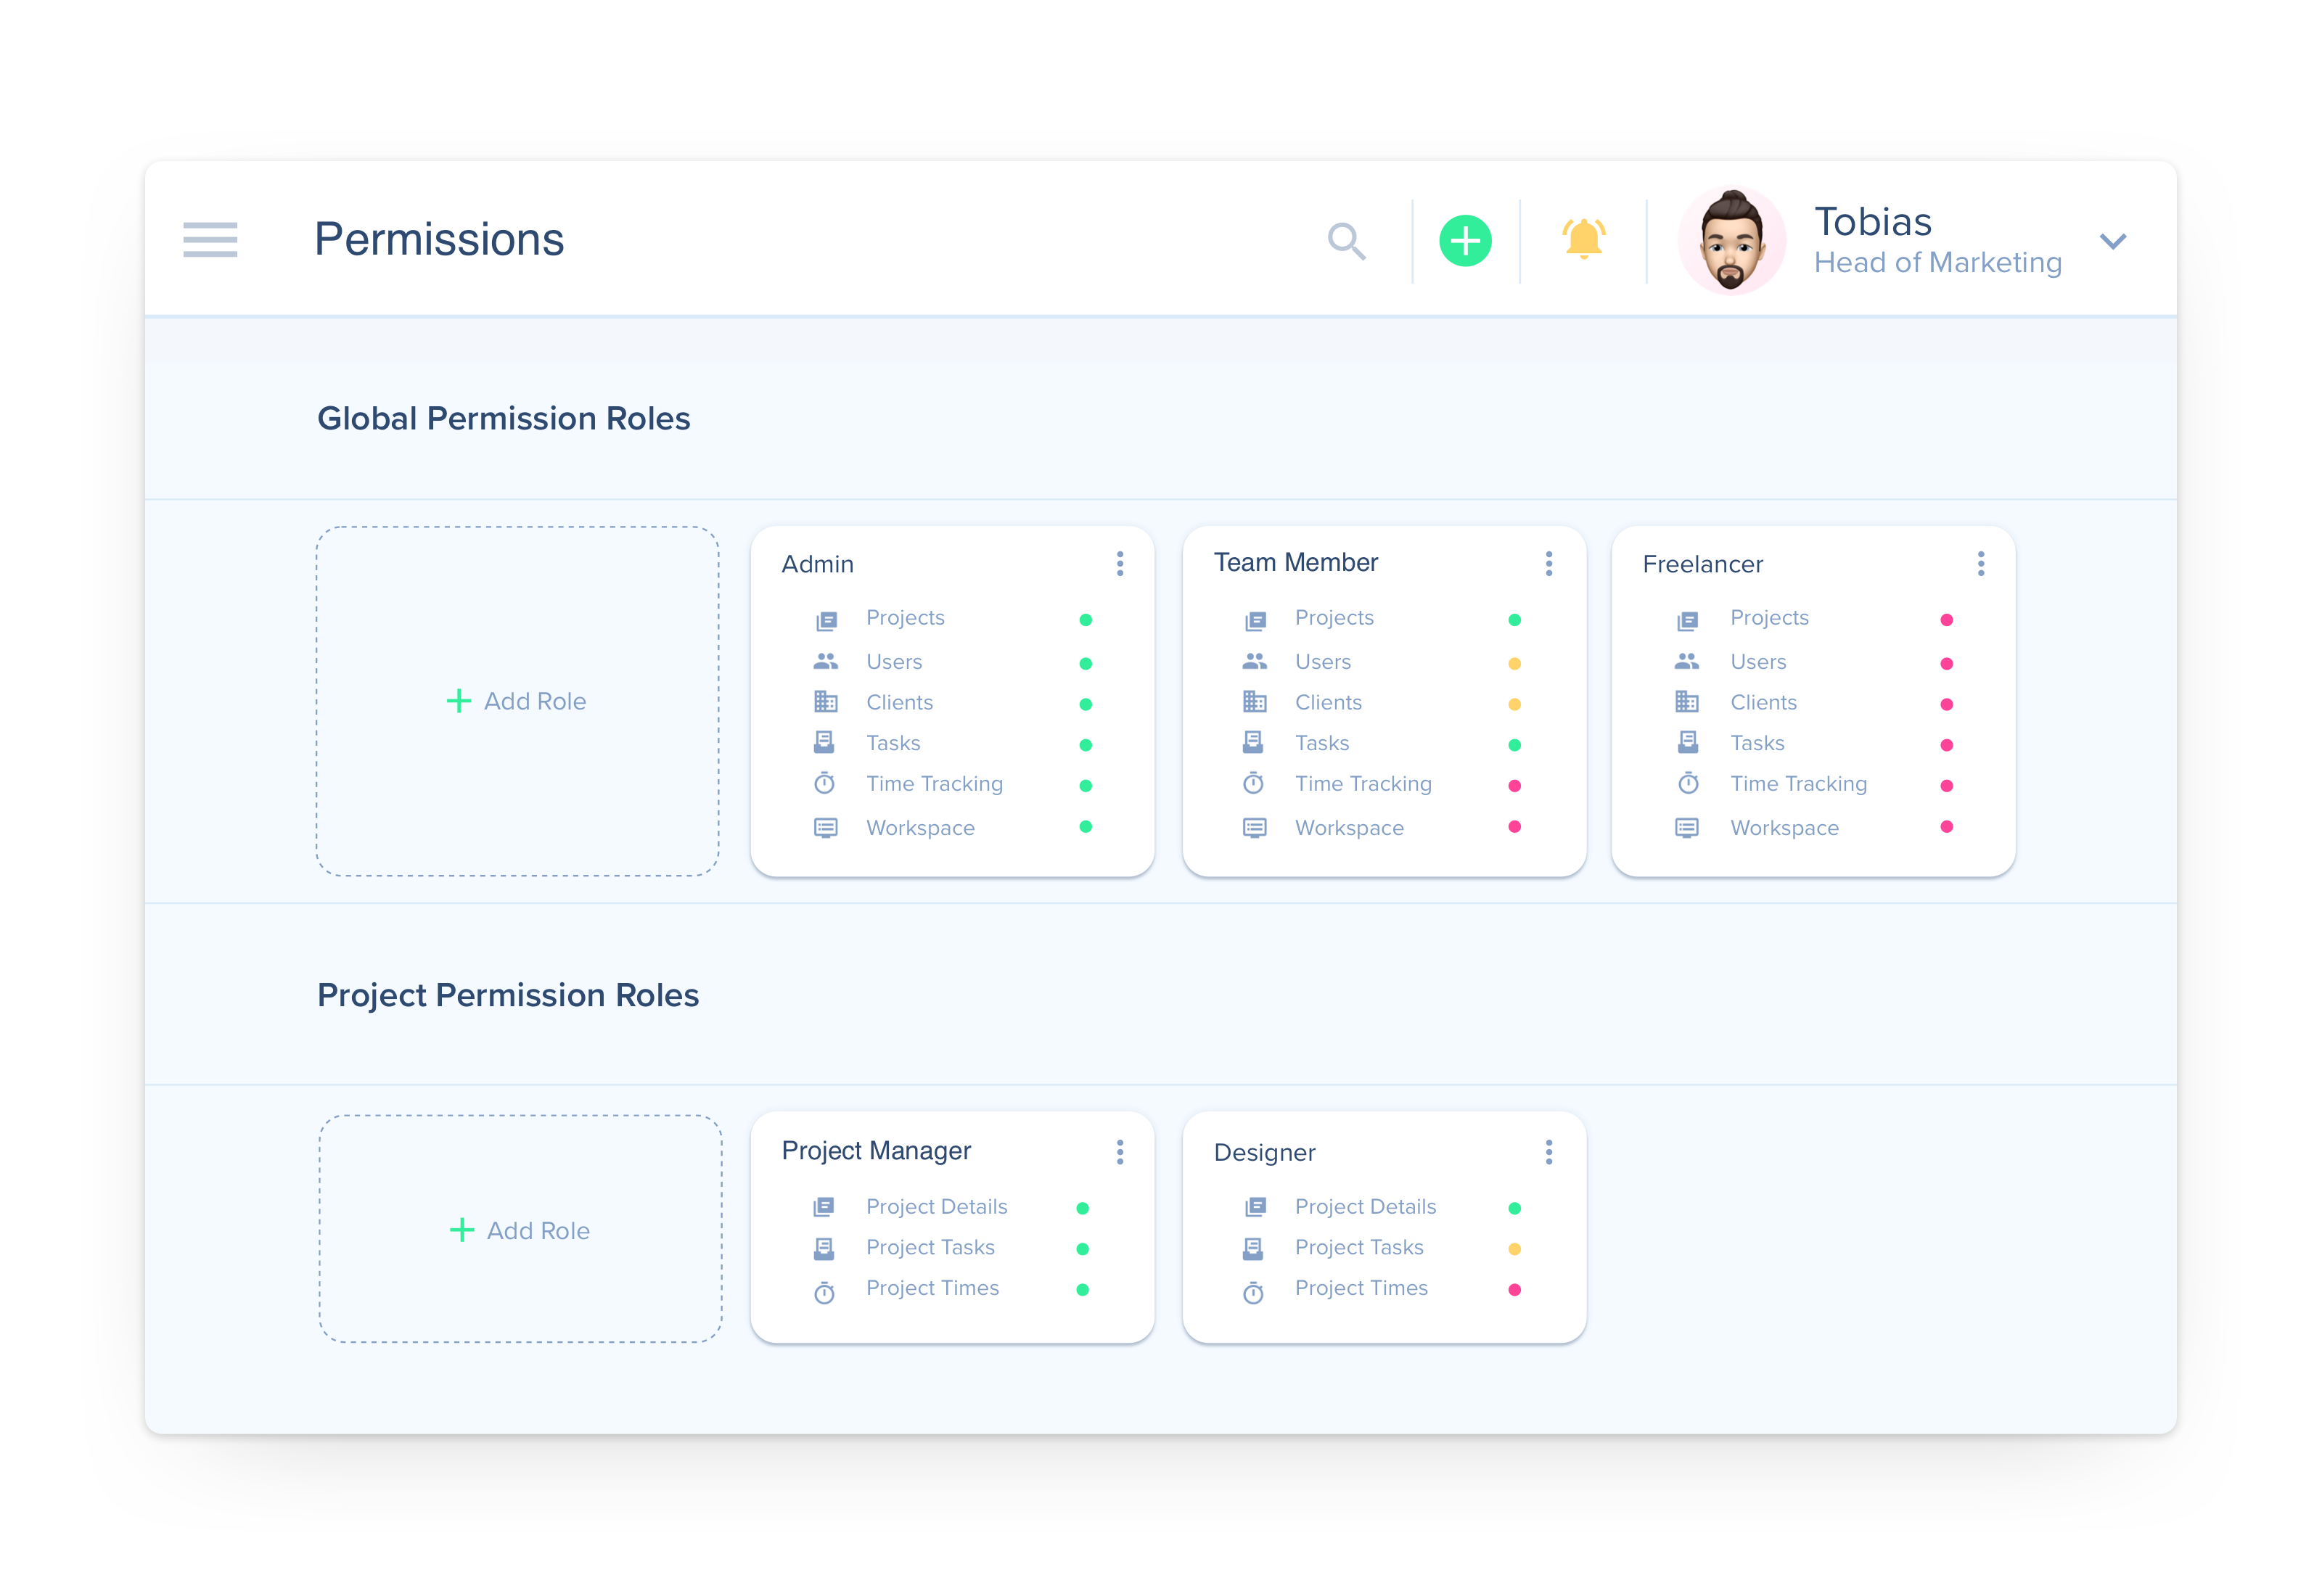Click Project Details icon in Project Manager card

tap(824, 1207)
